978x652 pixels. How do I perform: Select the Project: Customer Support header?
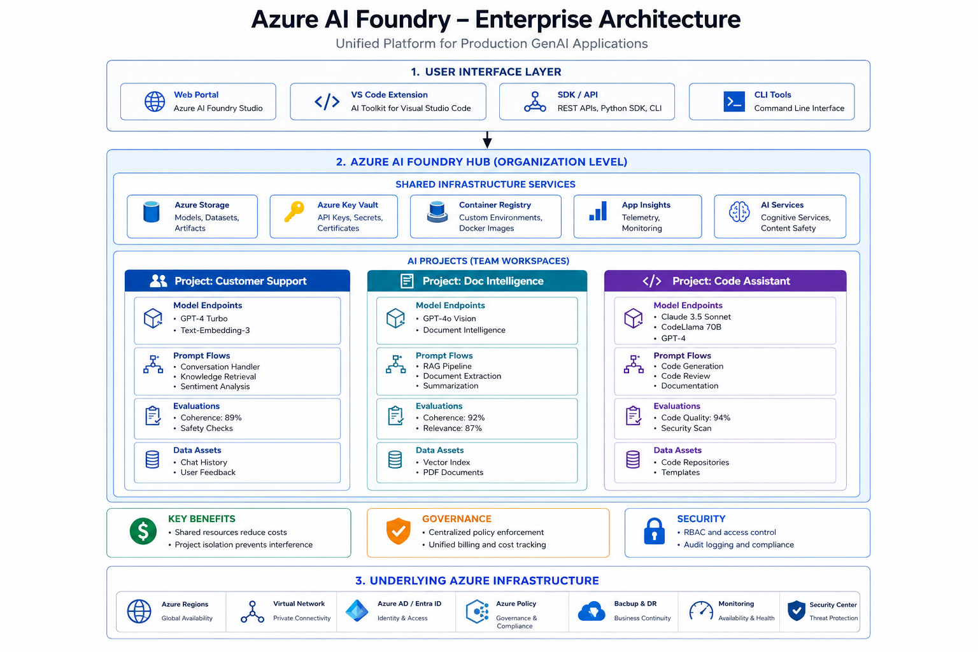point(237,281)
